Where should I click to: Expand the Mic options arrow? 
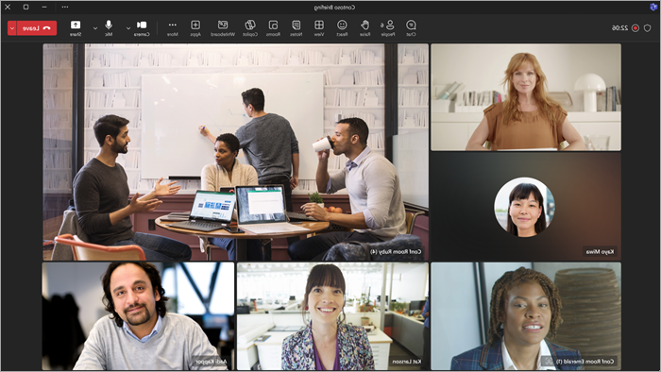point(95,28)
